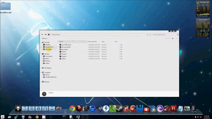Switch to Chrome on the Windows taskbar
Screen dimensions: 212x119
click(x=37, y=117)
